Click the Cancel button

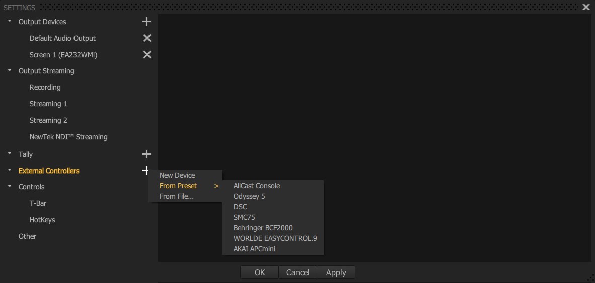point(298,272)
